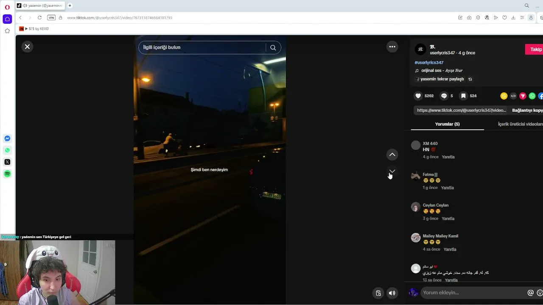Open the ad-blocker shield toolbar icon
Image resolution: width=543 pixels, height=305 pixels.
[478, 18]
